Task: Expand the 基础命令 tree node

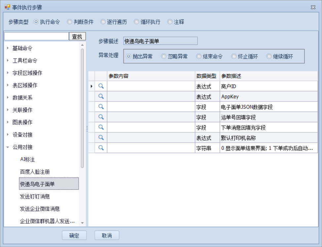Action: [x=8, y=48]
